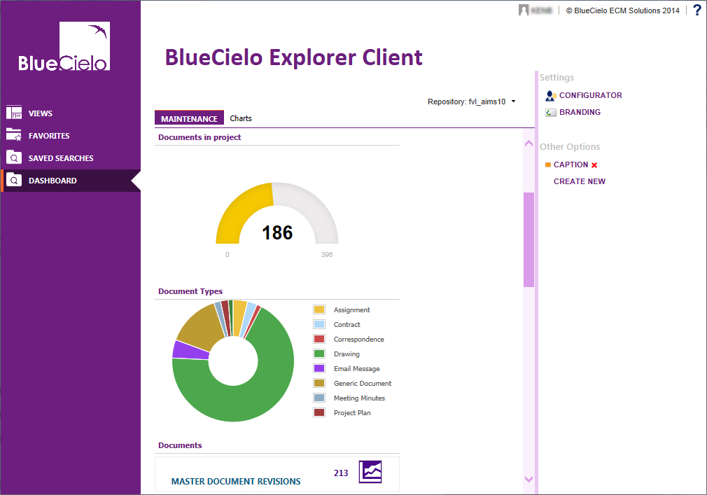
Task: Open MASTER DOCUMENT REVISIONS link
Action: coord(236,482)
